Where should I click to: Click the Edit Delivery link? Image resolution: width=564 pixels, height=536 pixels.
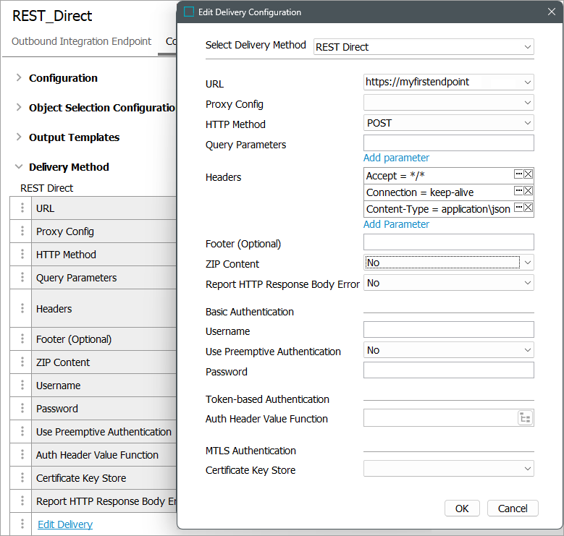pos(65,524)
